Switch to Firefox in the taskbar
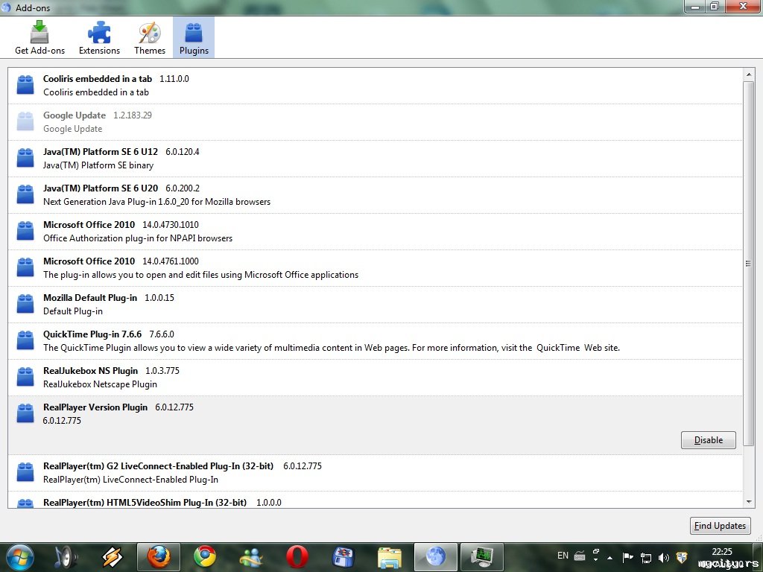This screenshot has height=572, width=763. click(159, 557)
